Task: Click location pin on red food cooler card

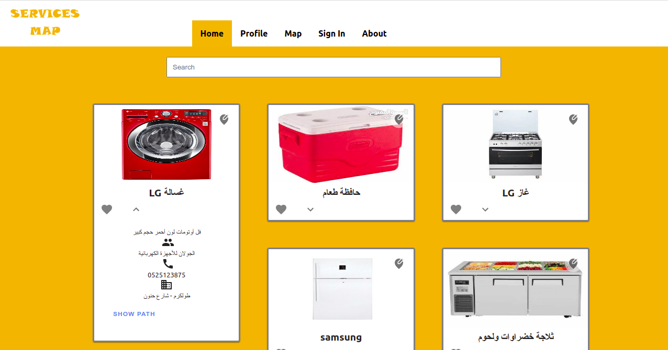Action: coord(399,119)
